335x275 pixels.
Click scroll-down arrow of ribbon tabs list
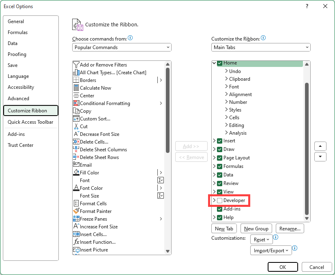pyautogui.click(x=307, y=218)
